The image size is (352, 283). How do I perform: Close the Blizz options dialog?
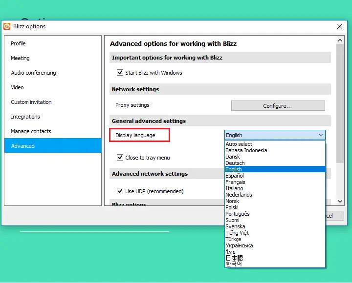pyautogui.click(x=340, y=26)
